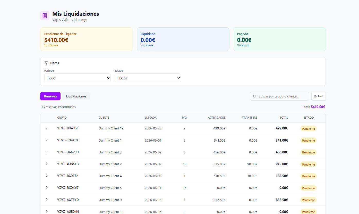Click the Pagado summary card

[x=279, y=39]
